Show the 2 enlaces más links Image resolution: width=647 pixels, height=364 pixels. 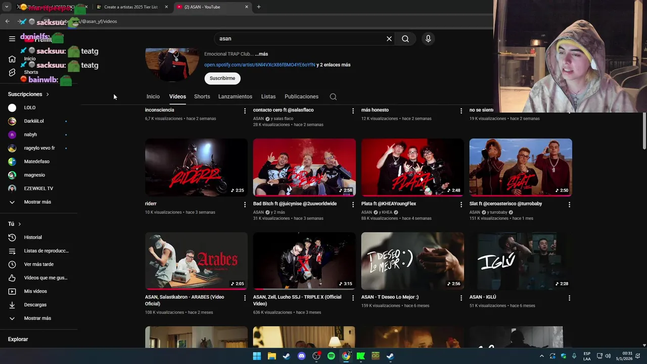point(333,65)
